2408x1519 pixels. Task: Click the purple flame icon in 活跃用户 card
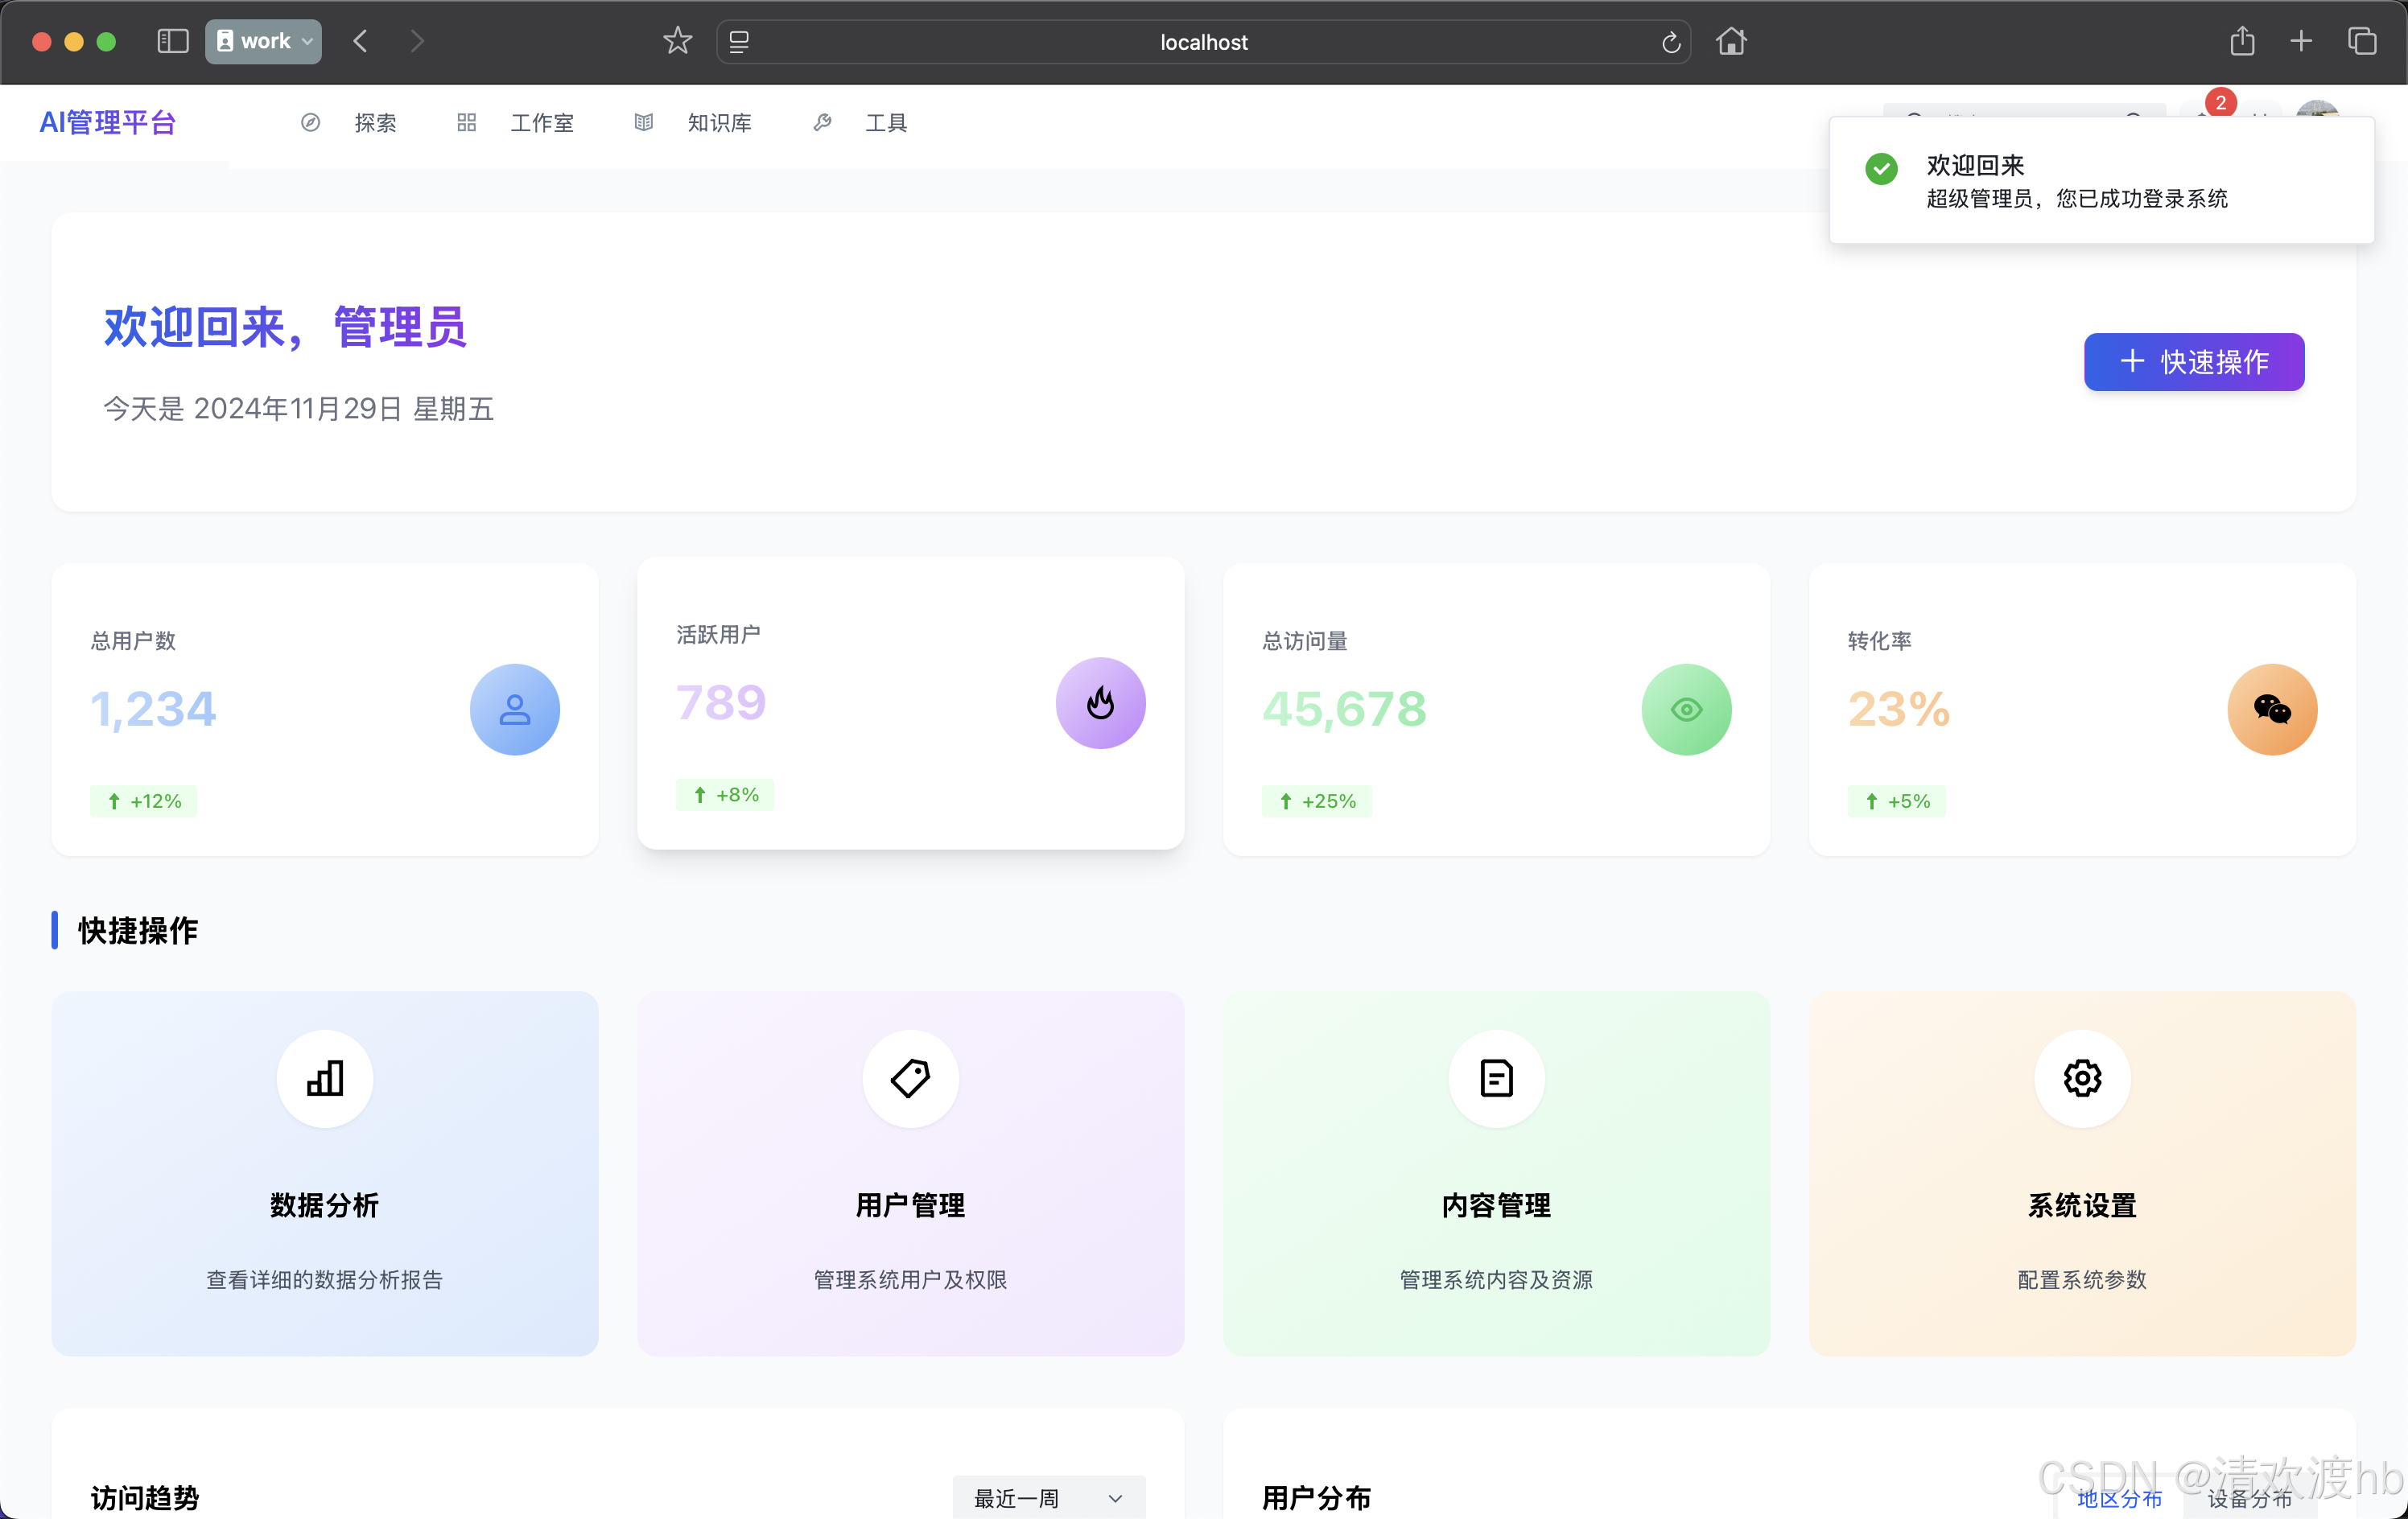pos(1100,703)
